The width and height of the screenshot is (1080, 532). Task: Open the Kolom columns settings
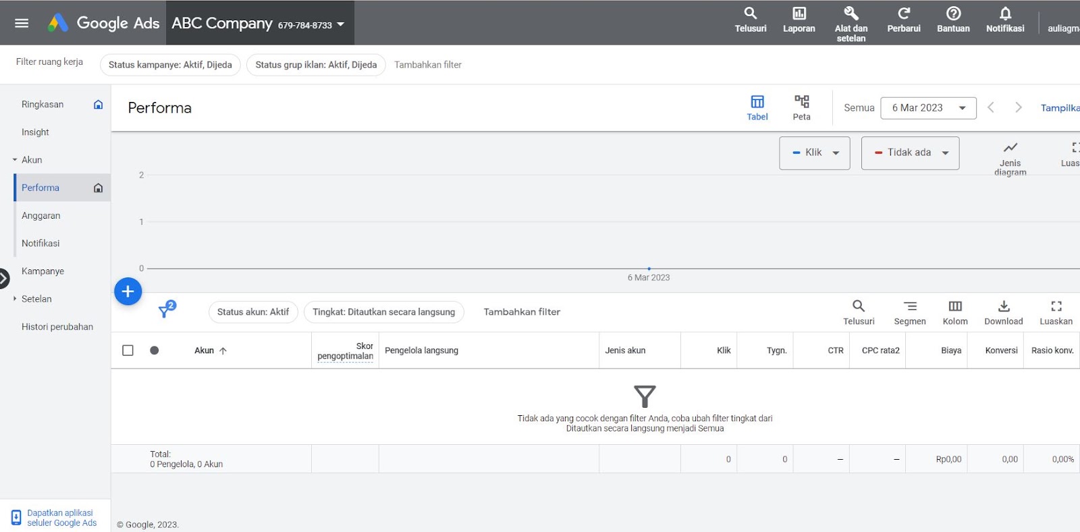[954, 312]
